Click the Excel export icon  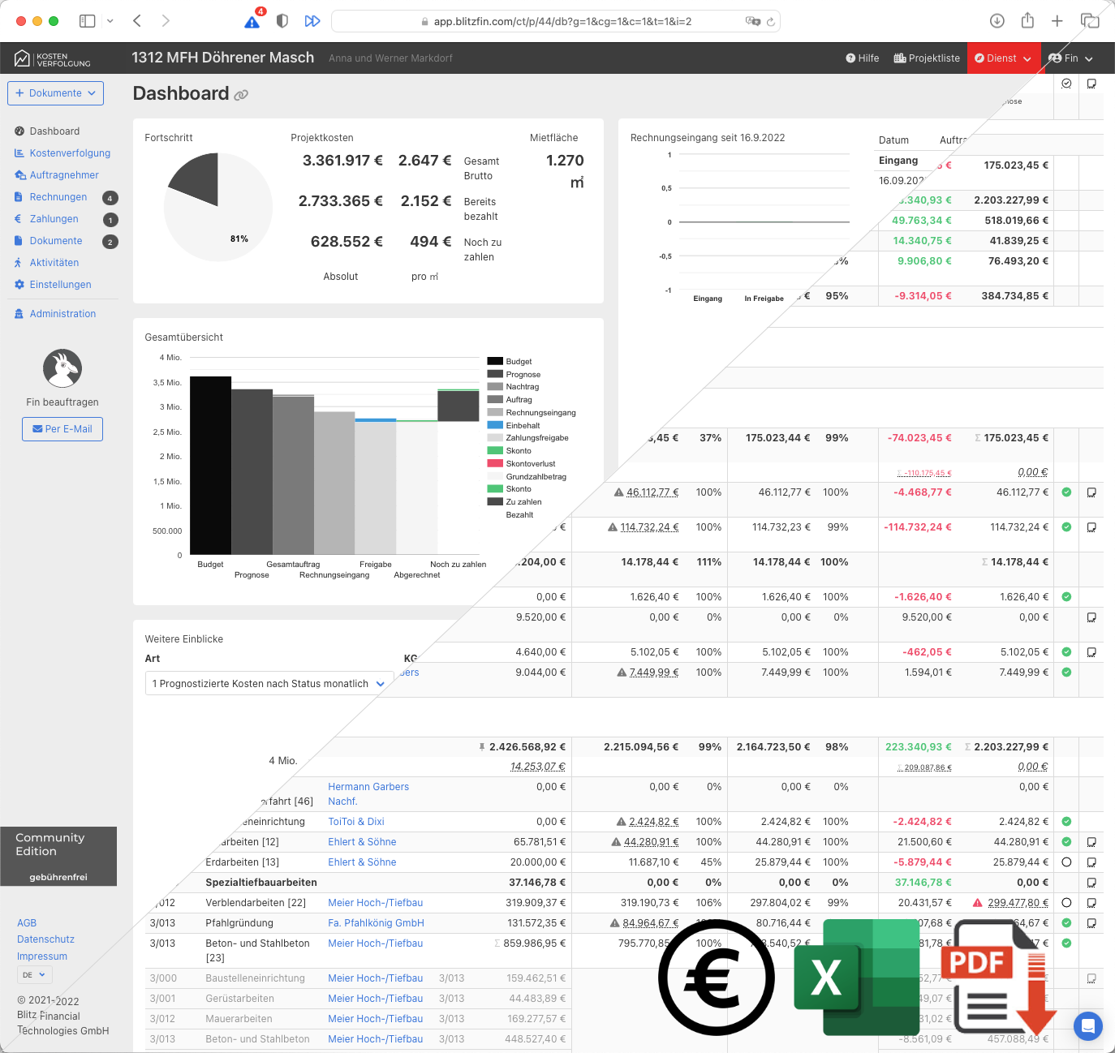tap(856, 978)
